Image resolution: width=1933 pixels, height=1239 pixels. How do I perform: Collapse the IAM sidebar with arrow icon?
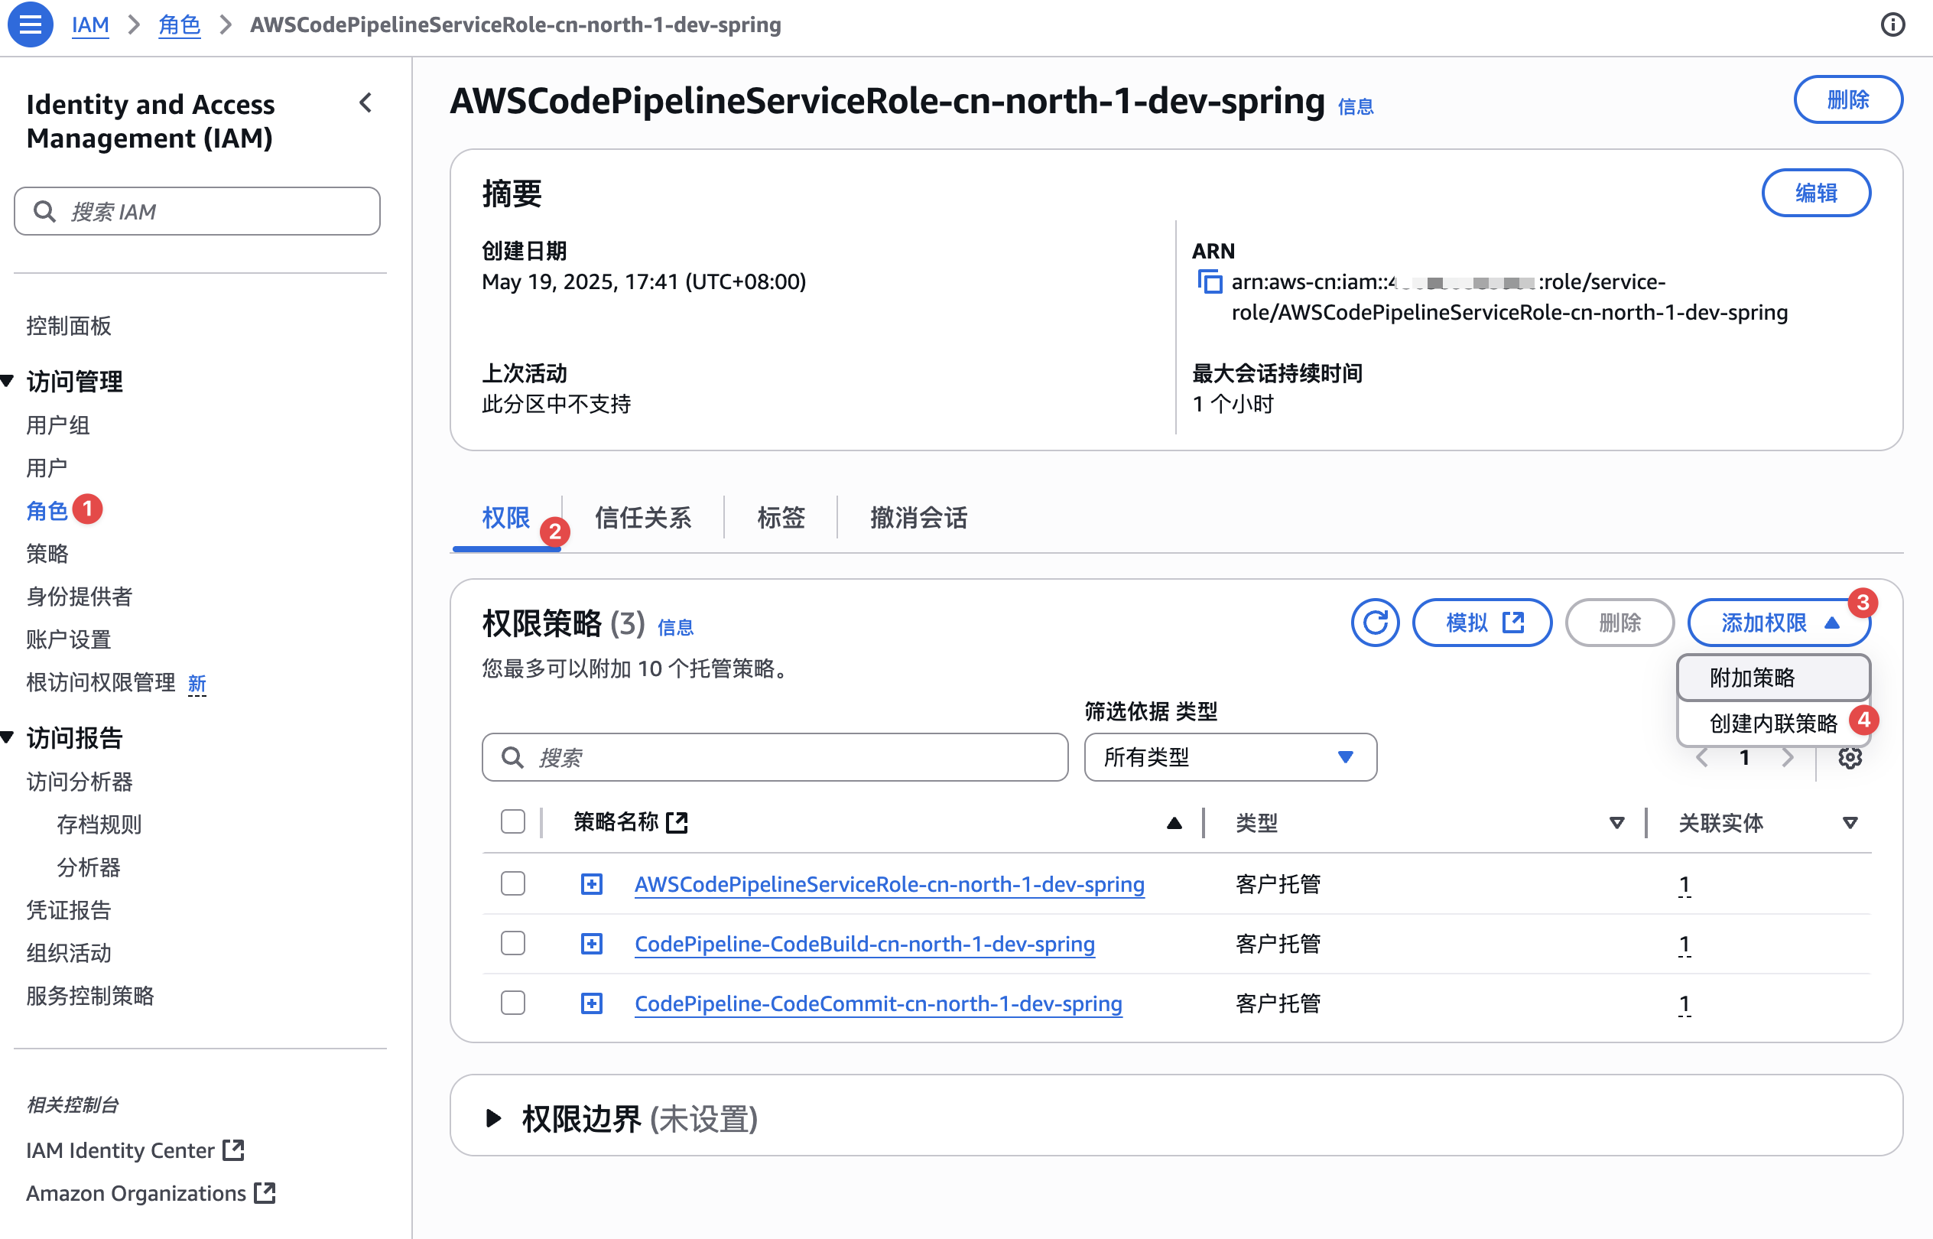[x=366, y=103]
